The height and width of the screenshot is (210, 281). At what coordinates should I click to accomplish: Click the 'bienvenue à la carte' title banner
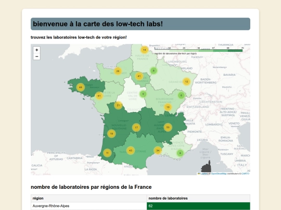140,24
